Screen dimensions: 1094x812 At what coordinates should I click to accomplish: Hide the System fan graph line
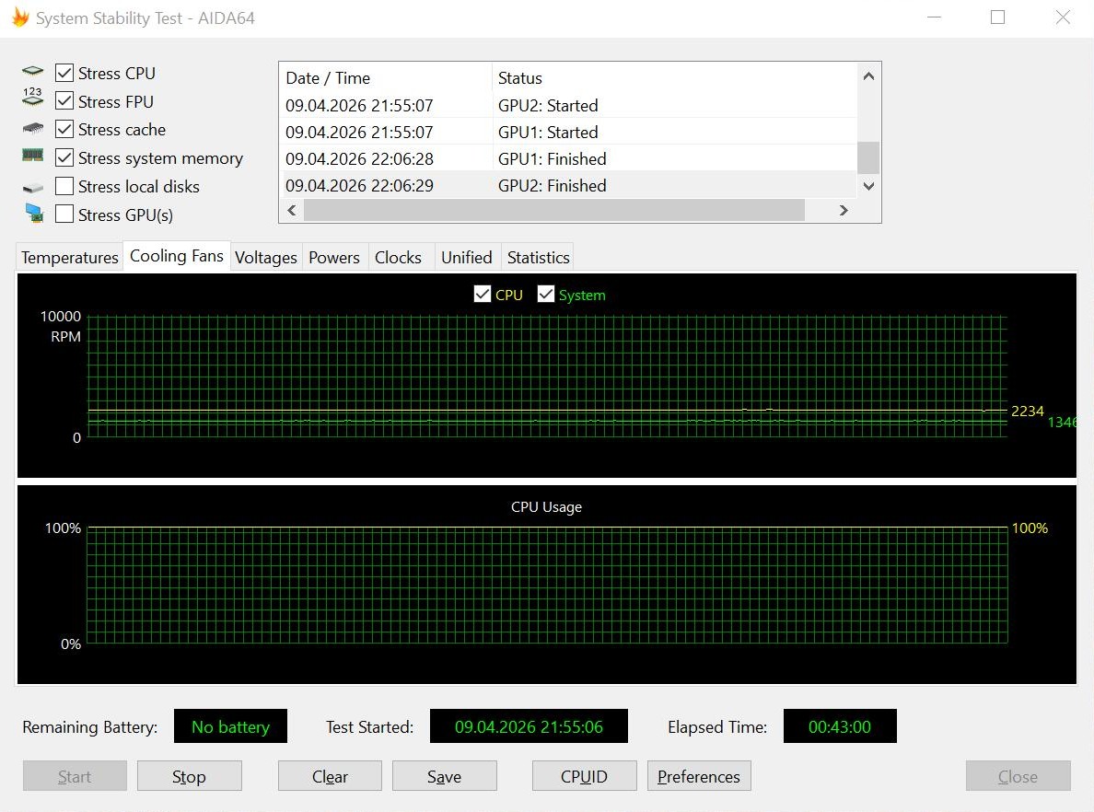545,295
